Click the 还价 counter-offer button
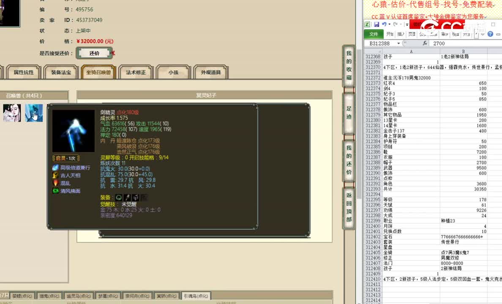 point(94,53)
